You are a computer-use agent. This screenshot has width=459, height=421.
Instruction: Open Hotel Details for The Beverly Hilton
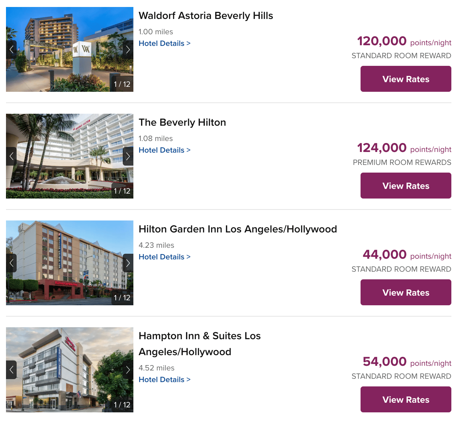click(164, 150)
